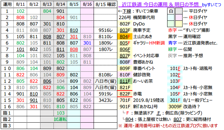
Task: Select the 8/16 date column header
Action: click(x=87, y=4)
